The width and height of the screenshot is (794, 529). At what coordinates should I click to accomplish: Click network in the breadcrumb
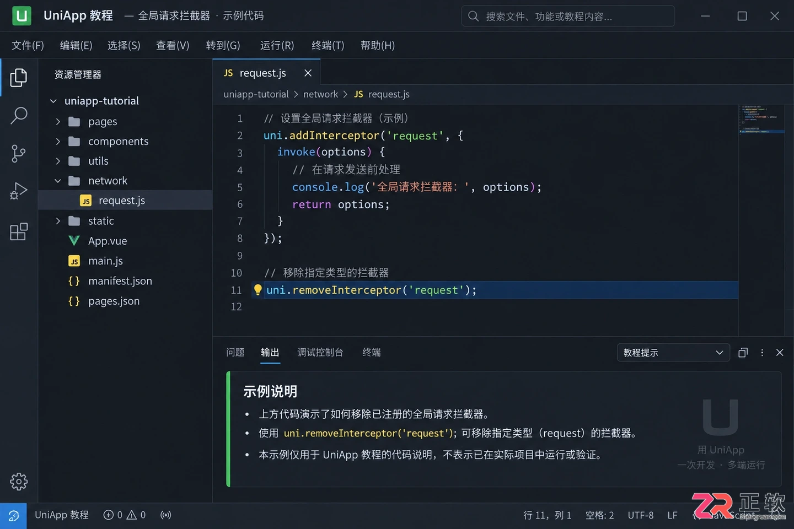pos(320,94)
